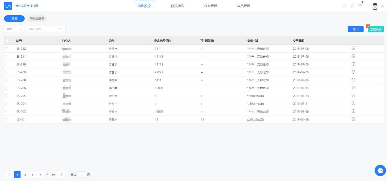Open the messages icon with red dot
The height and width of the screenshot is (181, 388).
tap(360, 6)
